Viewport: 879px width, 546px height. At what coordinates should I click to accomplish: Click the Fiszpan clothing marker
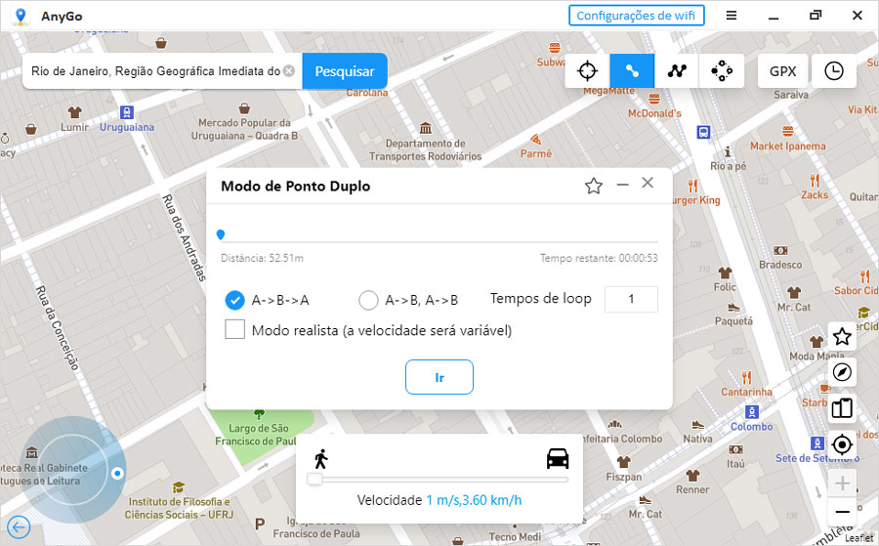[x=623, y=462]
